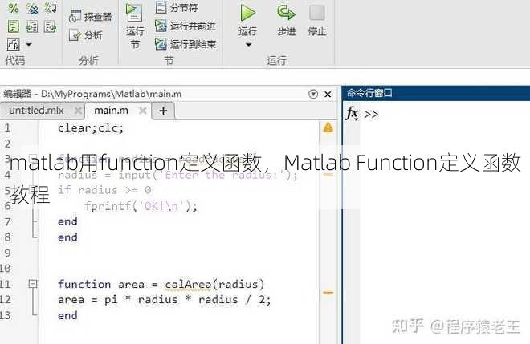Switch to the untitled.mlx tab

[36, 111]
